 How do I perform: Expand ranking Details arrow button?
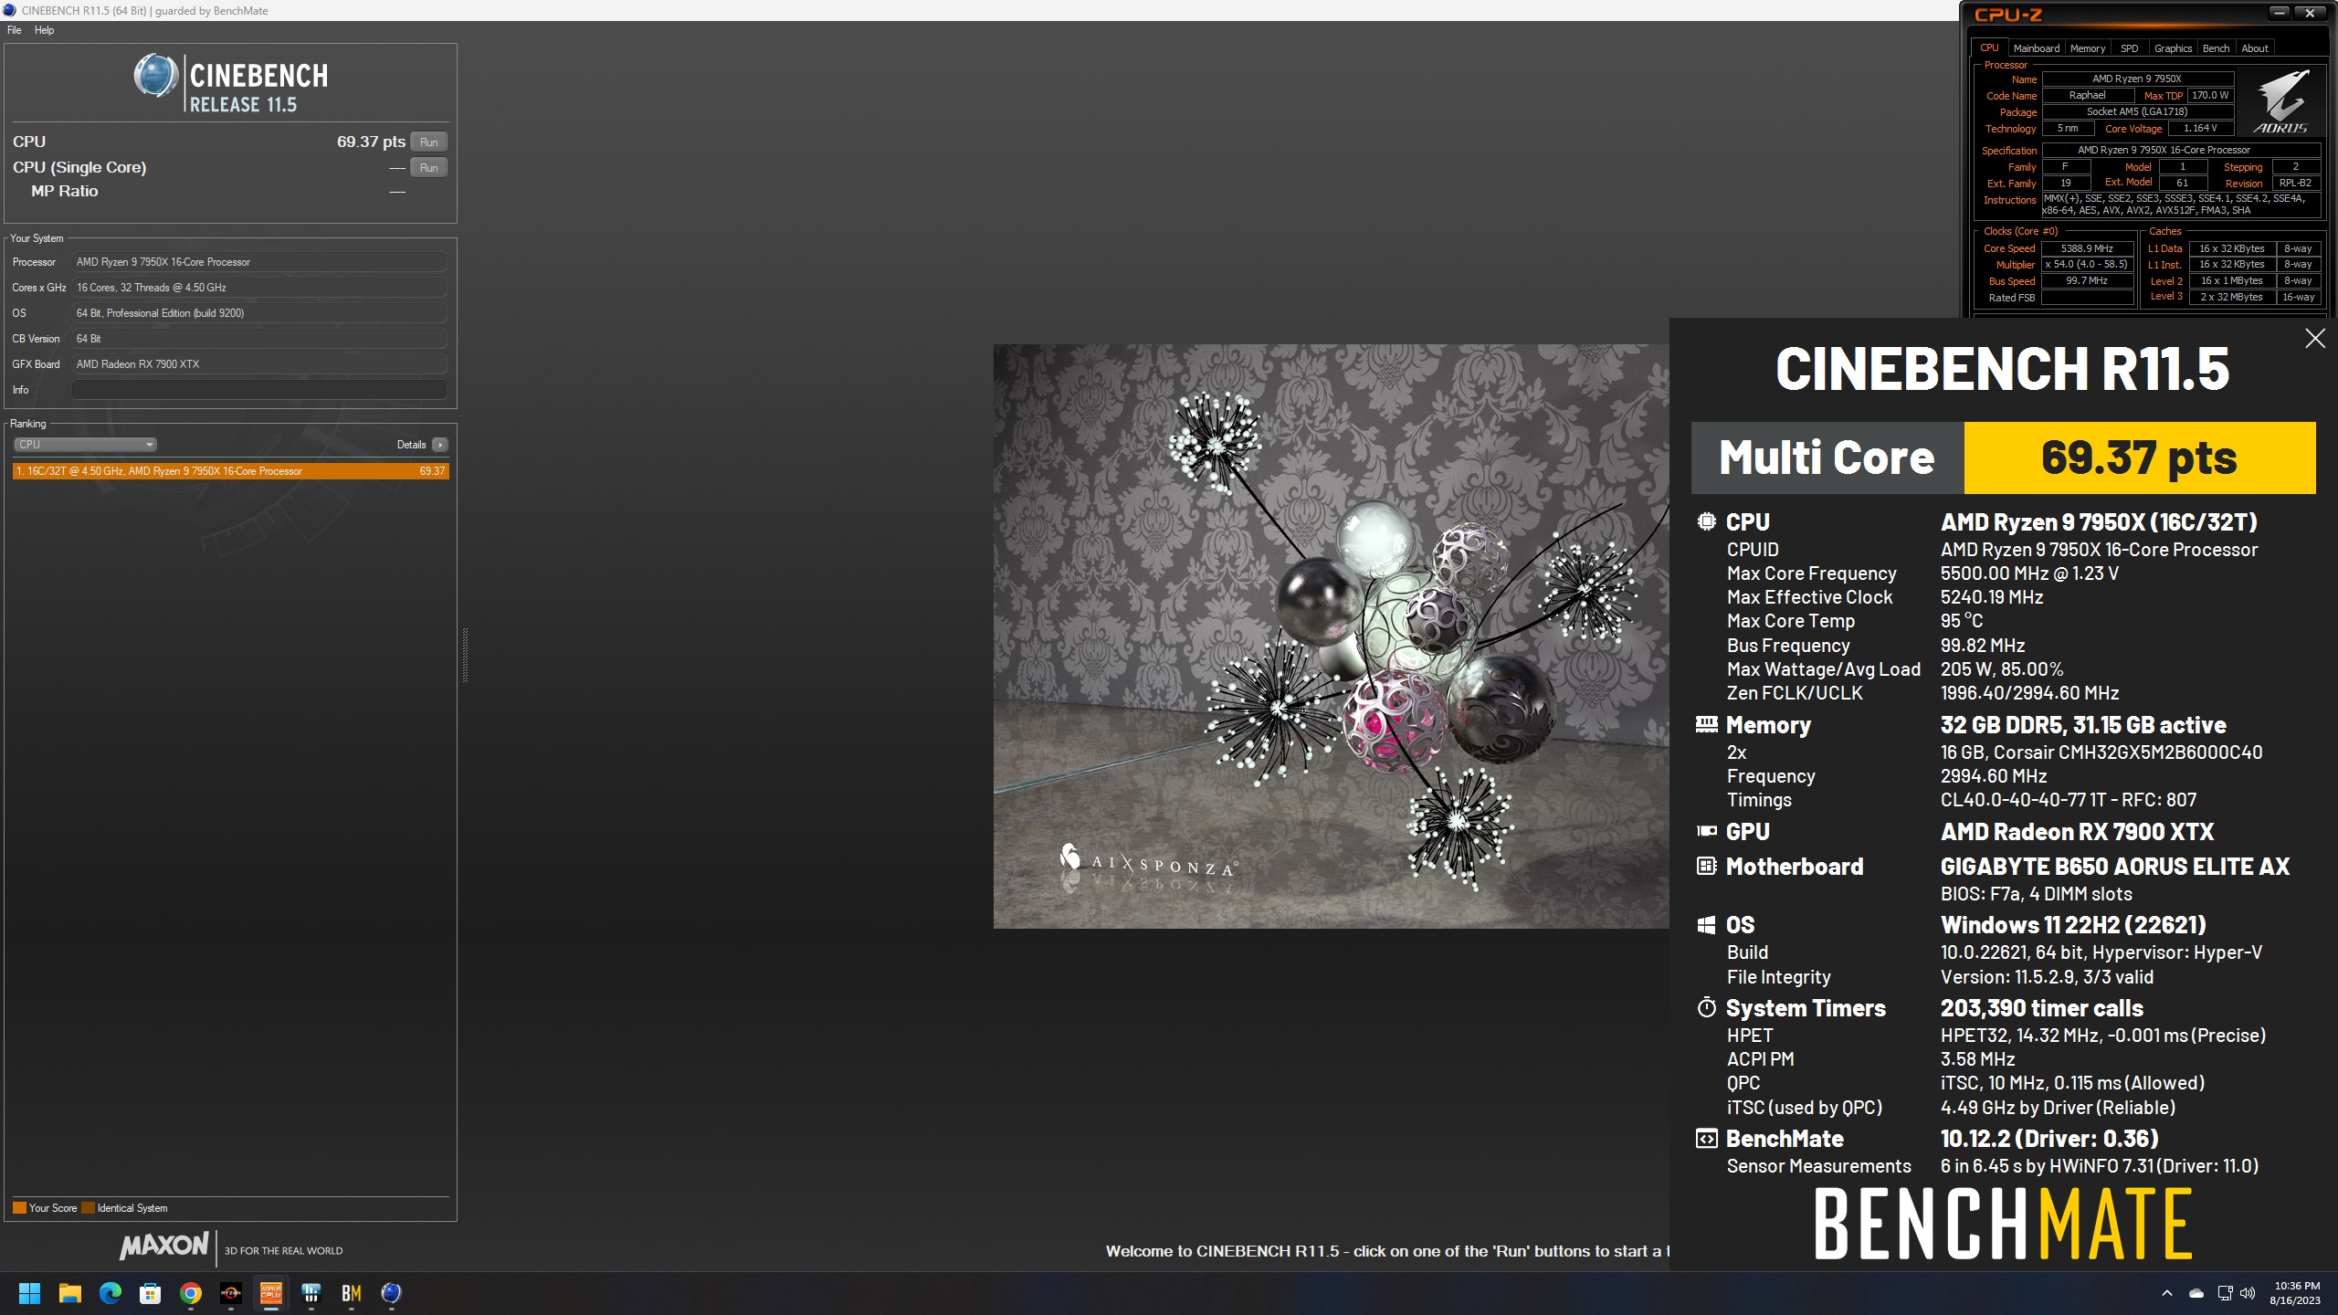(x=440, y=445)
